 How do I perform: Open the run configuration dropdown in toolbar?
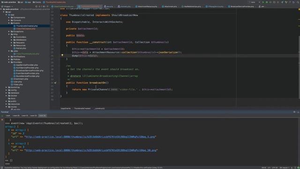point(255,2)
